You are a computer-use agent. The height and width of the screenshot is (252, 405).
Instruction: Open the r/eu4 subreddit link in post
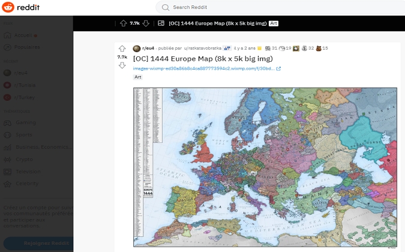tap(148, 48)
